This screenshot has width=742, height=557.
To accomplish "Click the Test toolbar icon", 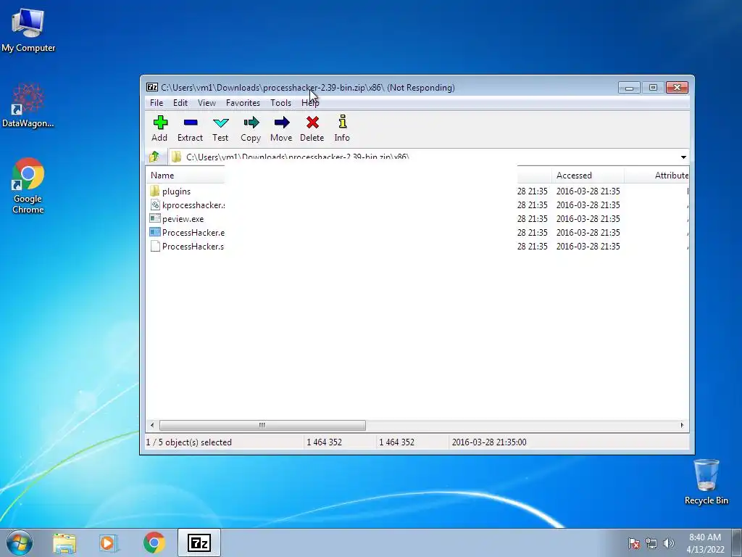I will point(220,123).
